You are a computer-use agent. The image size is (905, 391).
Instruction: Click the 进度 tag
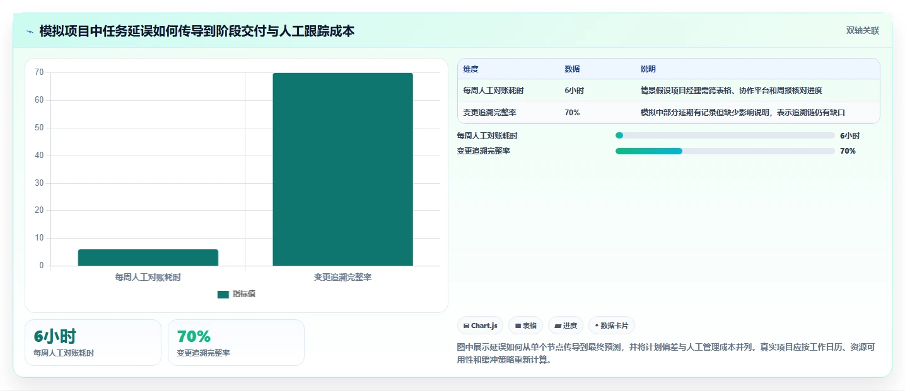pyautogui.click(x=566, y=326)
